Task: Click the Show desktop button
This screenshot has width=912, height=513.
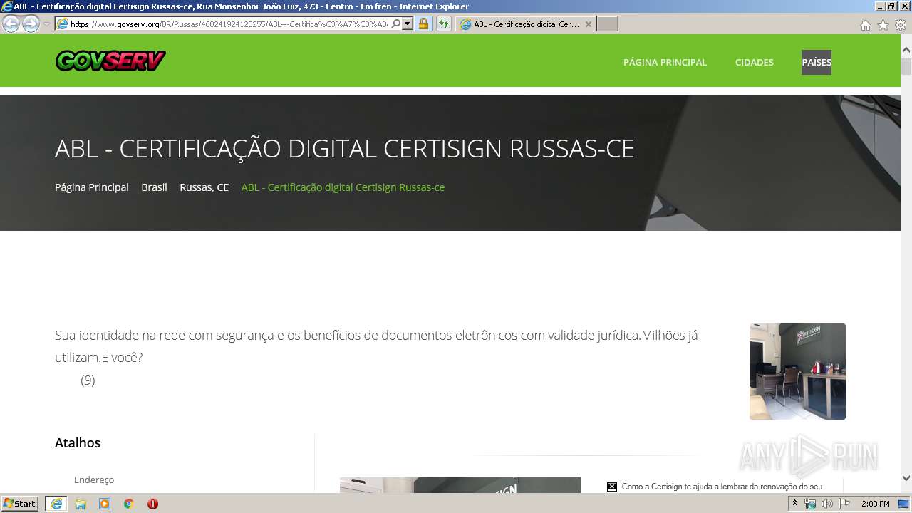Action: pyautogui.click(x=904, y=504)
